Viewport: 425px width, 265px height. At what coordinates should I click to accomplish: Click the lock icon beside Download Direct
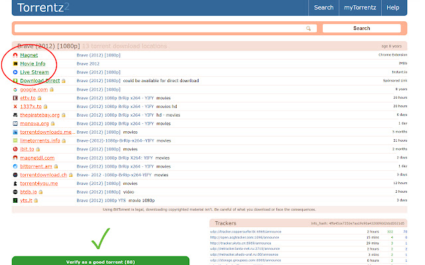click(x=64, y=81)
